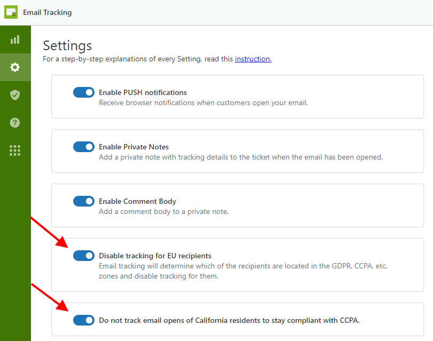The width and height of the screenshot is (433, 341).
Task: Open the instruction link
Action: click(x=253, y=59)
